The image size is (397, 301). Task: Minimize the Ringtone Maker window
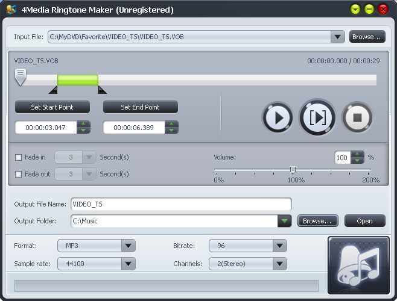coord(369,10)
